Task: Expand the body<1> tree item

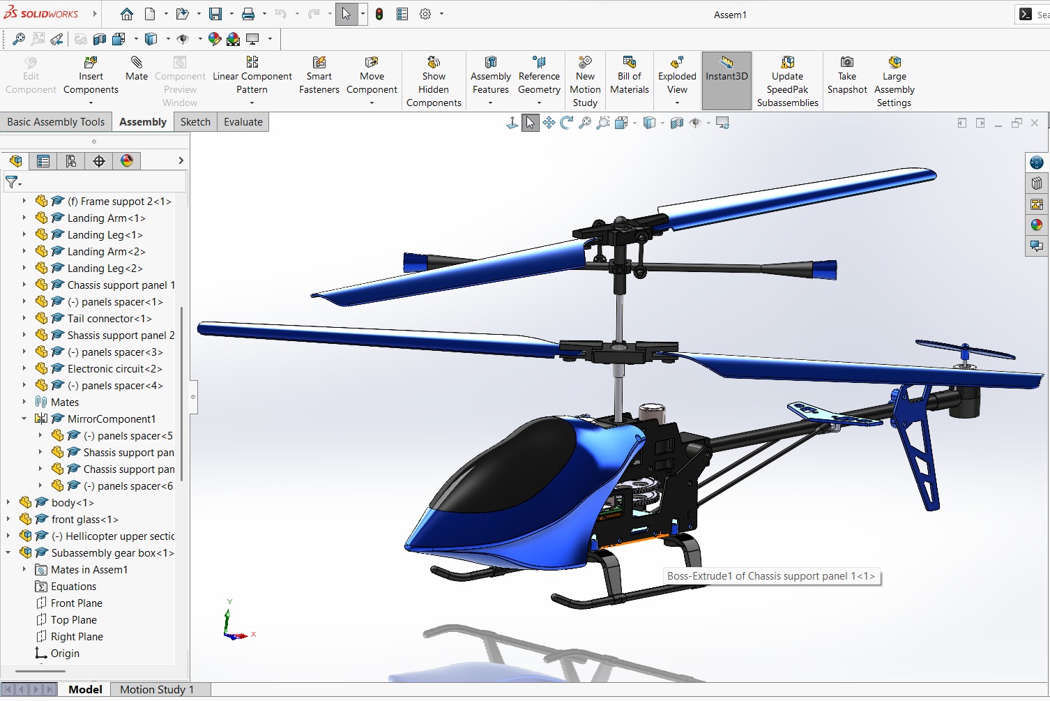Action: coord(8,503)
